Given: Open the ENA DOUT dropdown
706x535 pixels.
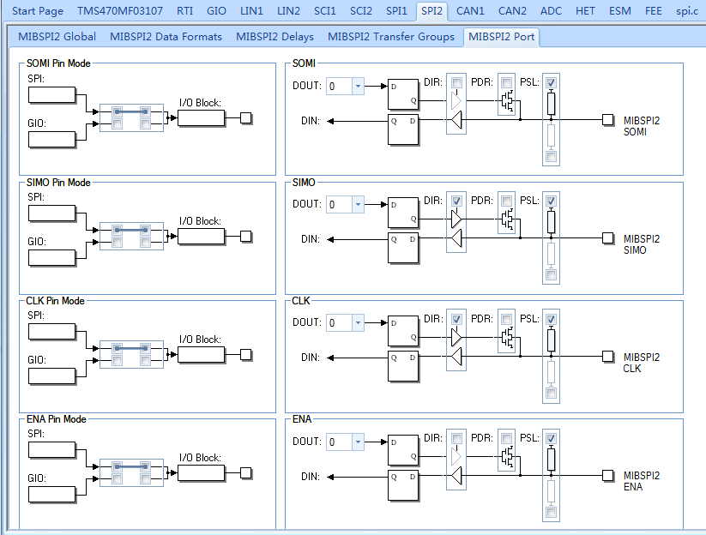Looking at the screenshot, I should point(358,442).
